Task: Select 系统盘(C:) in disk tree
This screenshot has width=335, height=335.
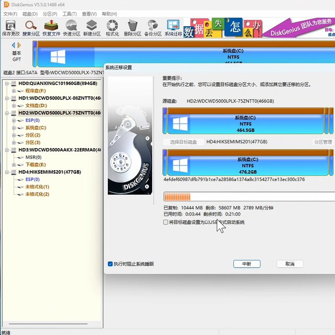Action: tap(36, 128)
